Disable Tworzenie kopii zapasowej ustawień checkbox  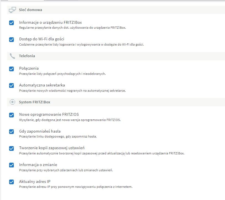click(x=12, y=148)
